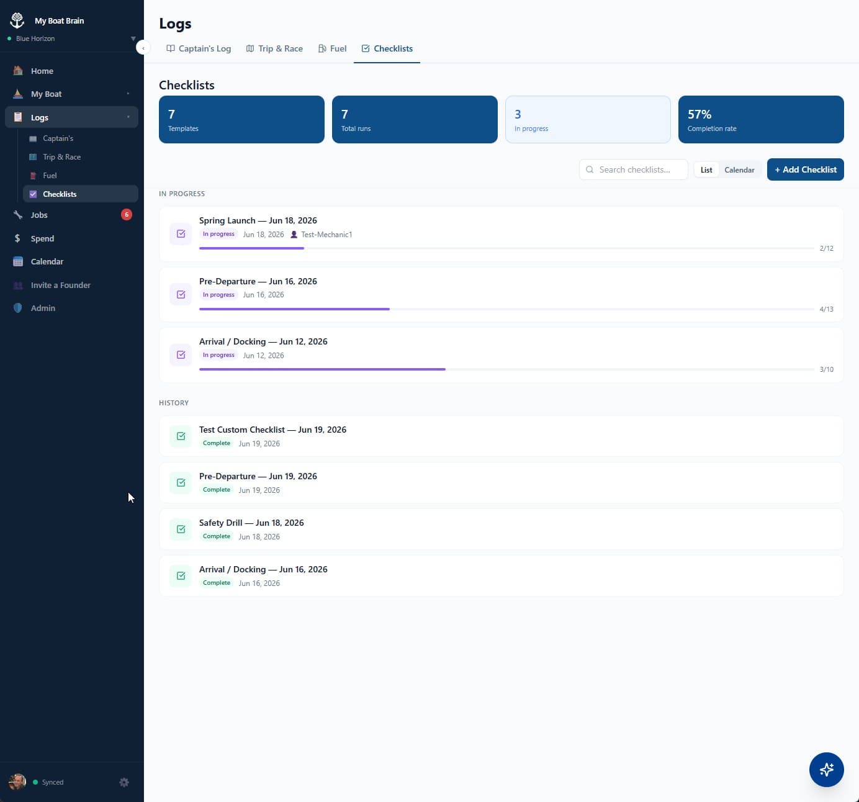This screenshot has width=859, height=802.
Task: Open Calendar in the sidebar
Action: (71, 261)
